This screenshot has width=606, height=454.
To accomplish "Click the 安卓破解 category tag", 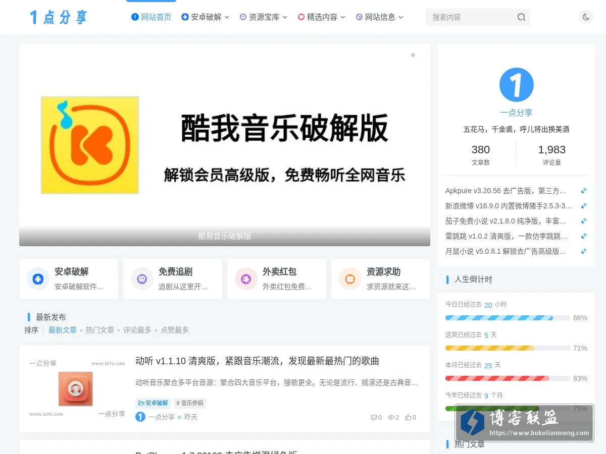I will (153, 403).
